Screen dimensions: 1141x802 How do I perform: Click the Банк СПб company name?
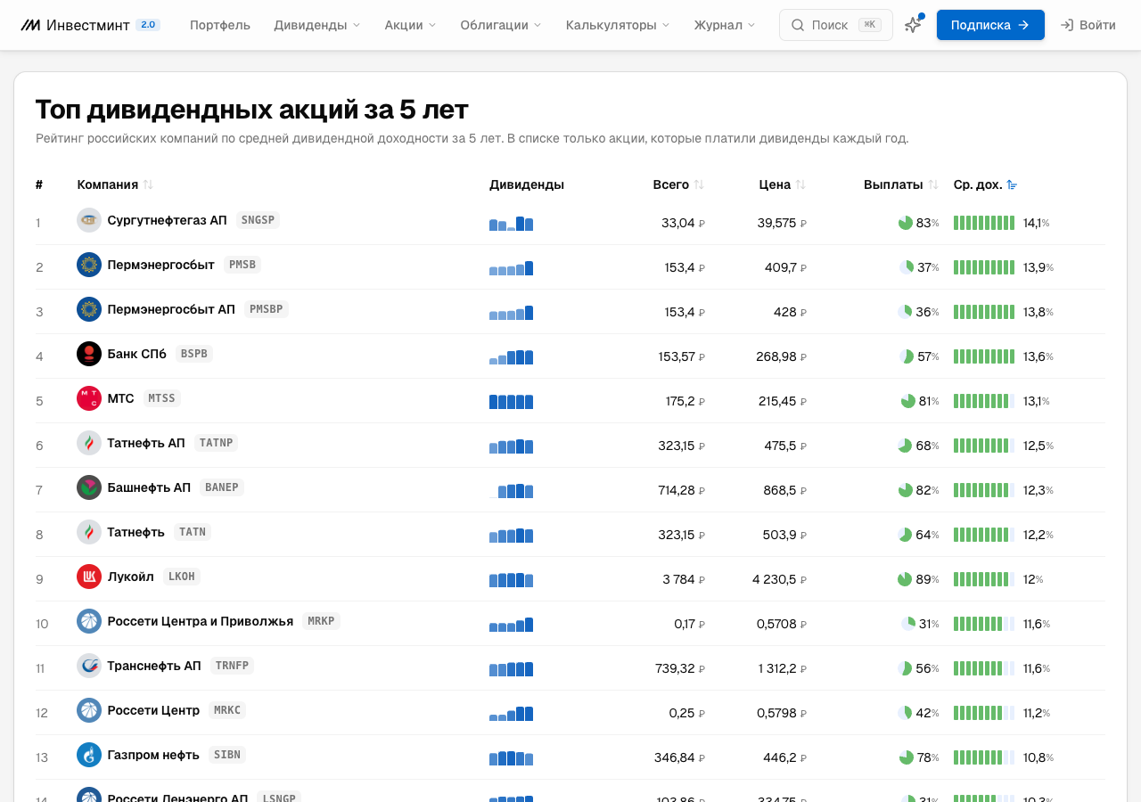point(136,354)
